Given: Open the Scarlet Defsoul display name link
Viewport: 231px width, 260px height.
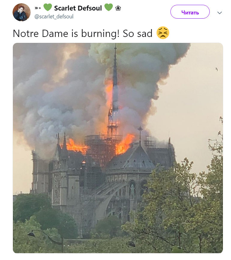Looking at the screenshot, I should click(x=78, y=8).
